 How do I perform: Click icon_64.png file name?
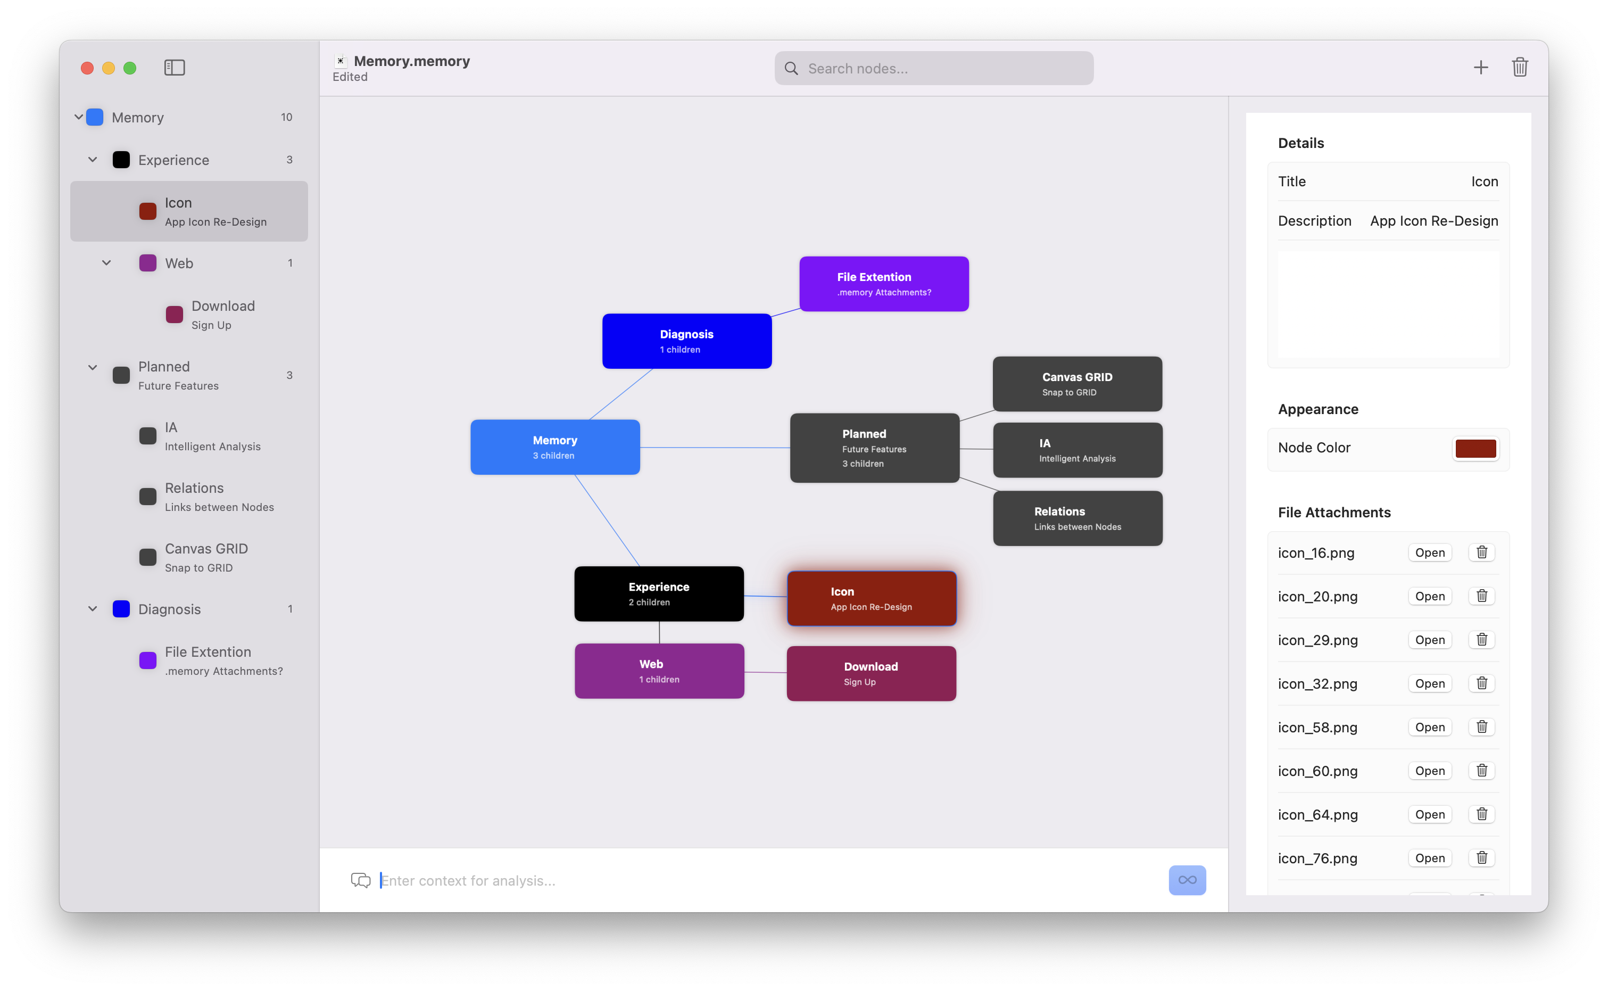point(1317,815)
